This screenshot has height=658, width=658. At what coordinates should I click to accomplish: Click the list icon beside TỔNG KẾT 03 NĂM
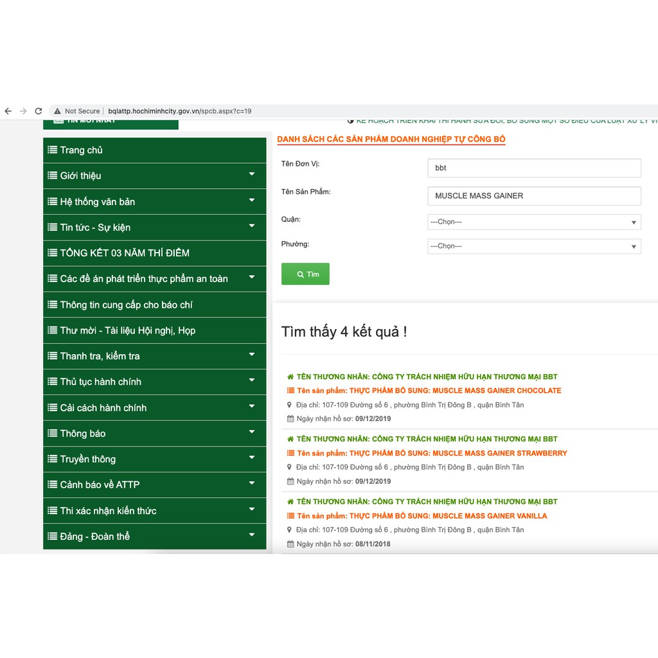click(53, 253)
